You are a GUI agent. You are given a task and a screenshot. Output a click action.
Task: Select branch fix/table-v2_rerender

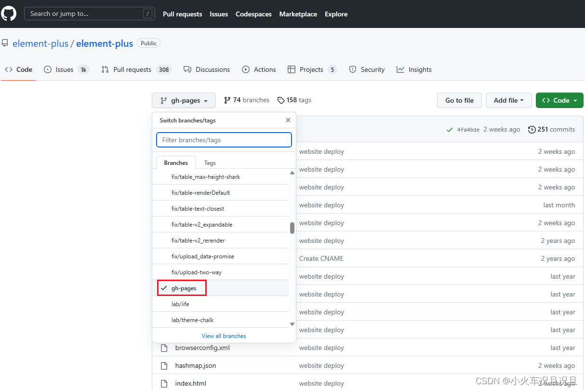point(221,241)
